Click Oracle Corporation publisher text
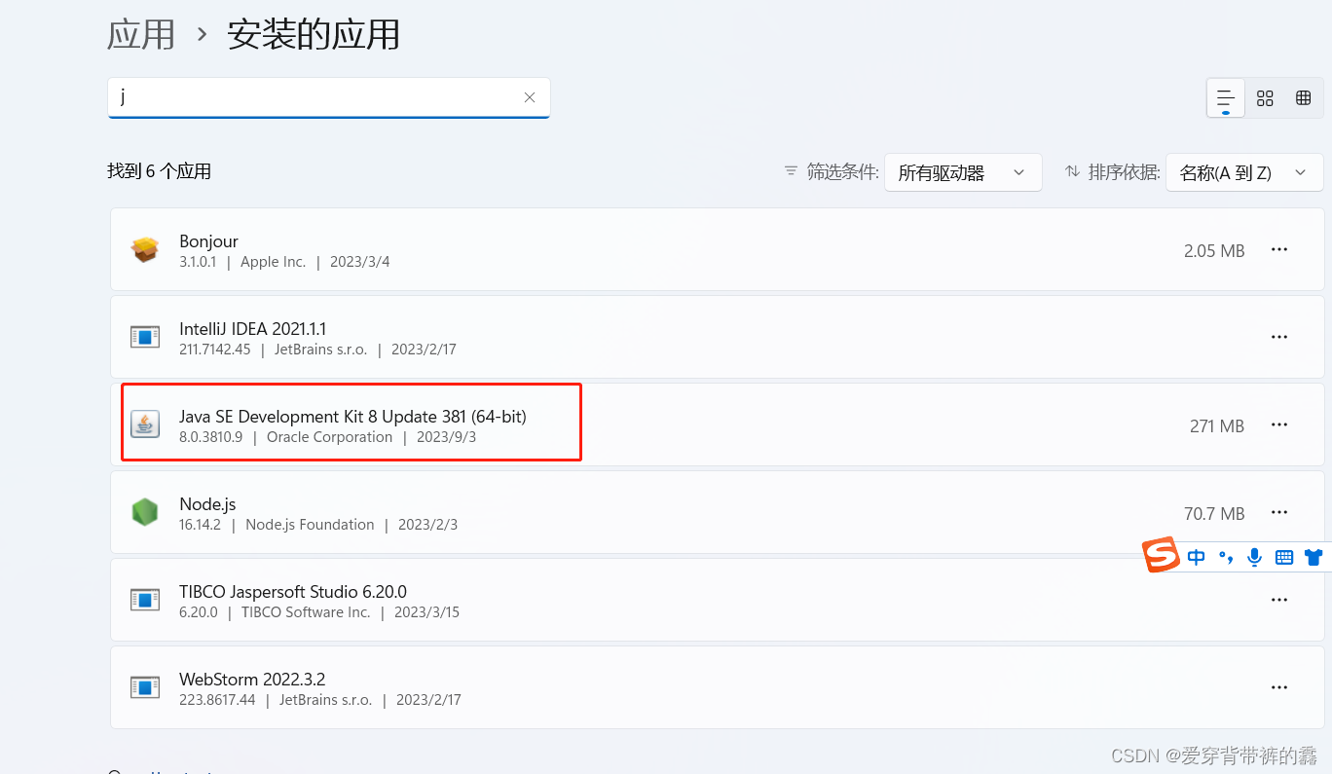The width and height of the screenshot is (1332, 774). (329, 437)
